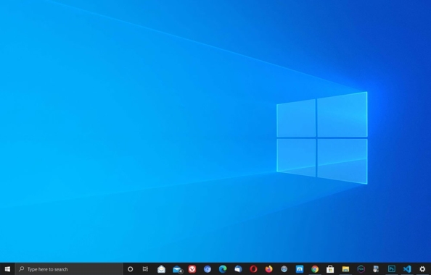Screen dimensions: 431x275
Task: Launch the Opera browser from the taskbar
Action: 253,269
